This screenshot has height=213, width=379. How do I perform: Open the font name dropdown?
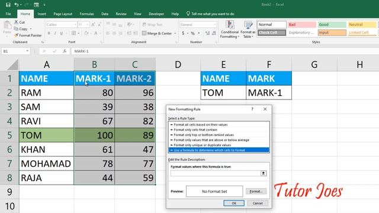[75, 25]
